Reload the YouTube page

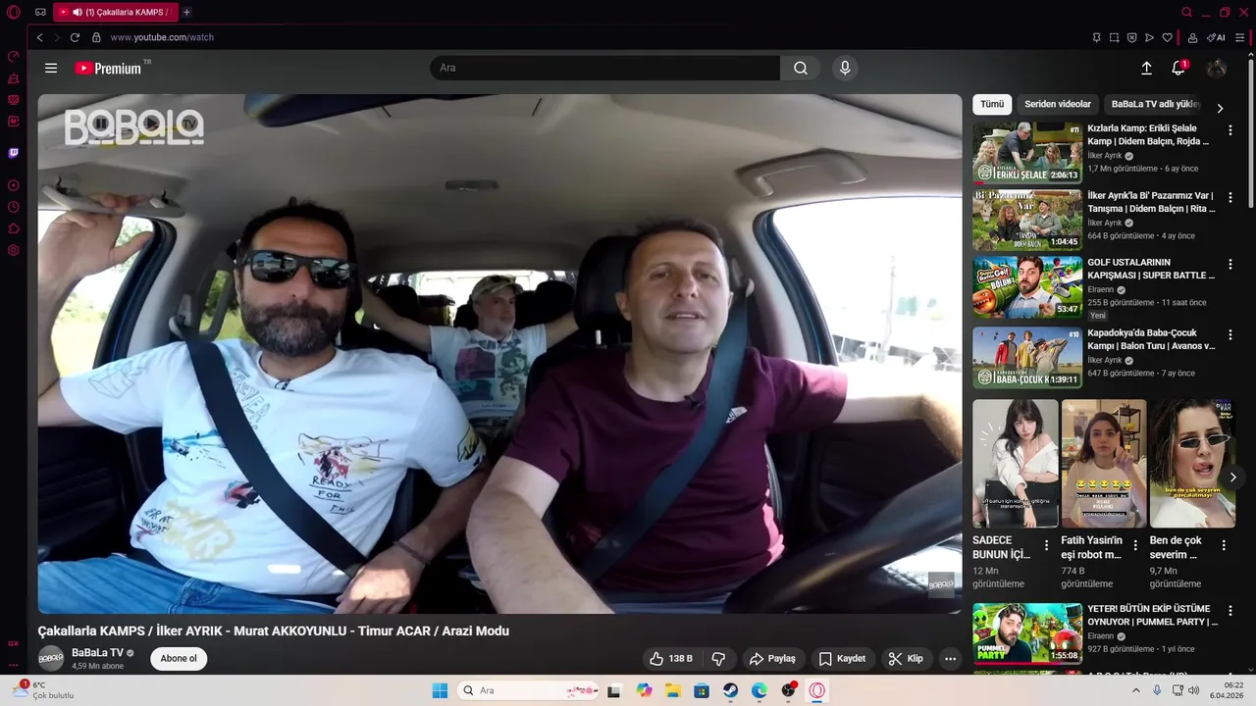coord(75,37)
